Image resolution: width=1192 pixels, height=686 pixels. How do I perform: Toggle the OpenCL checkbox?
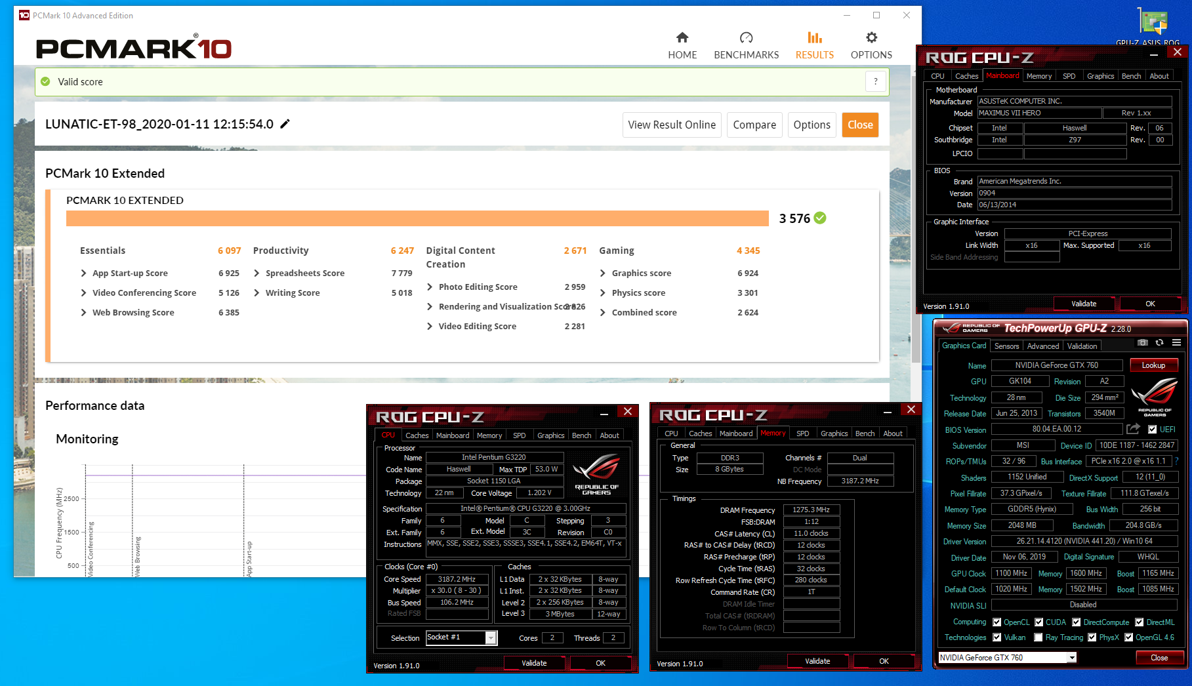[x=997, y=622]
